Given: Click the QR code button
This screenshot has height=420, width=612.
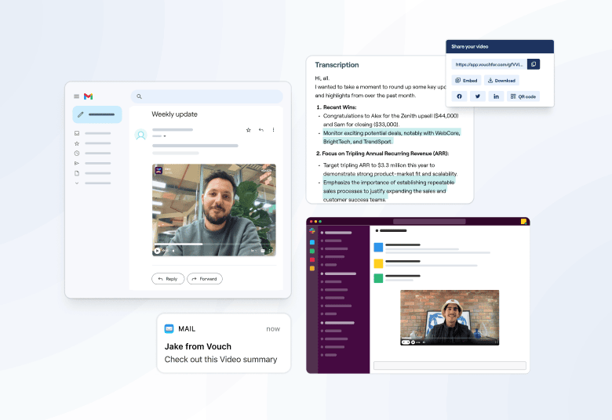Looking at the screenshot, I should click(x=523, y=96).
